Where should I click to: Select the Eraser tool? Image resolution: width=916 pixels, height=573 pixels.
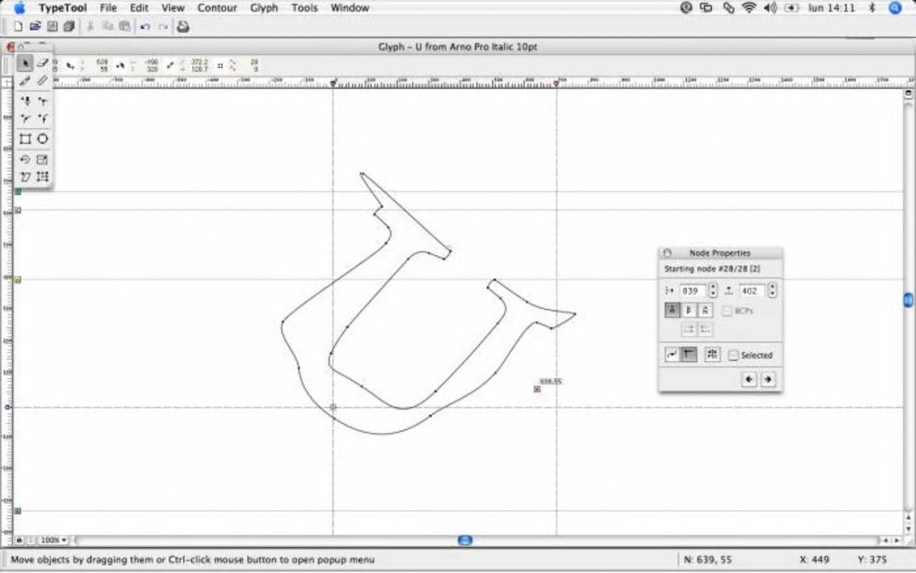pos(42,63)
